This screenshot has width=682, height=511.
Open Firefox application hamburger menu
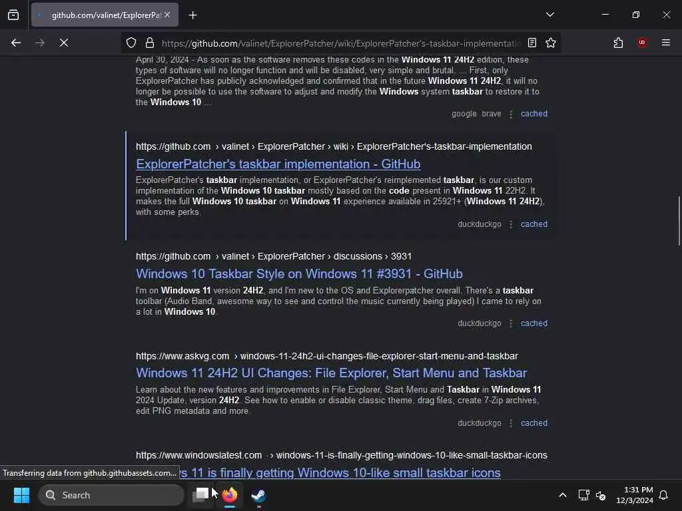click(x=665, y=43)
